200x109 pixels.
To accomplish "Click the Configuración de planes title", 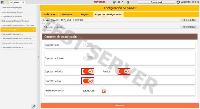I will tap(120, 8).
